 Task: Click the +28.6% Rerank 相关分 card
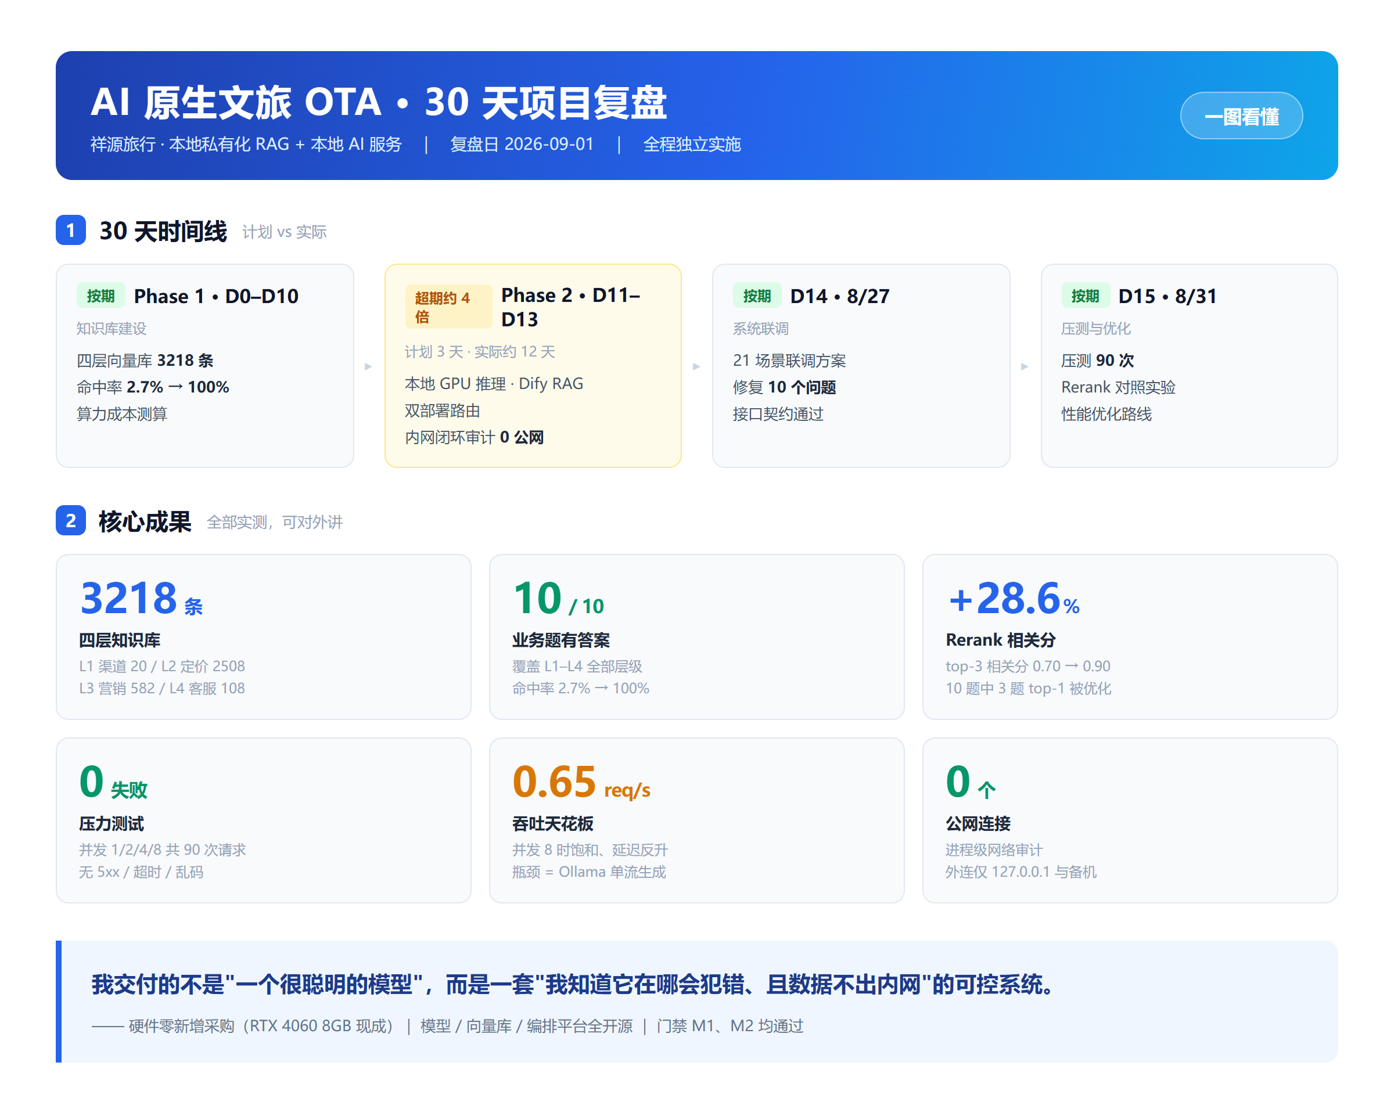tap(1130, 636)
